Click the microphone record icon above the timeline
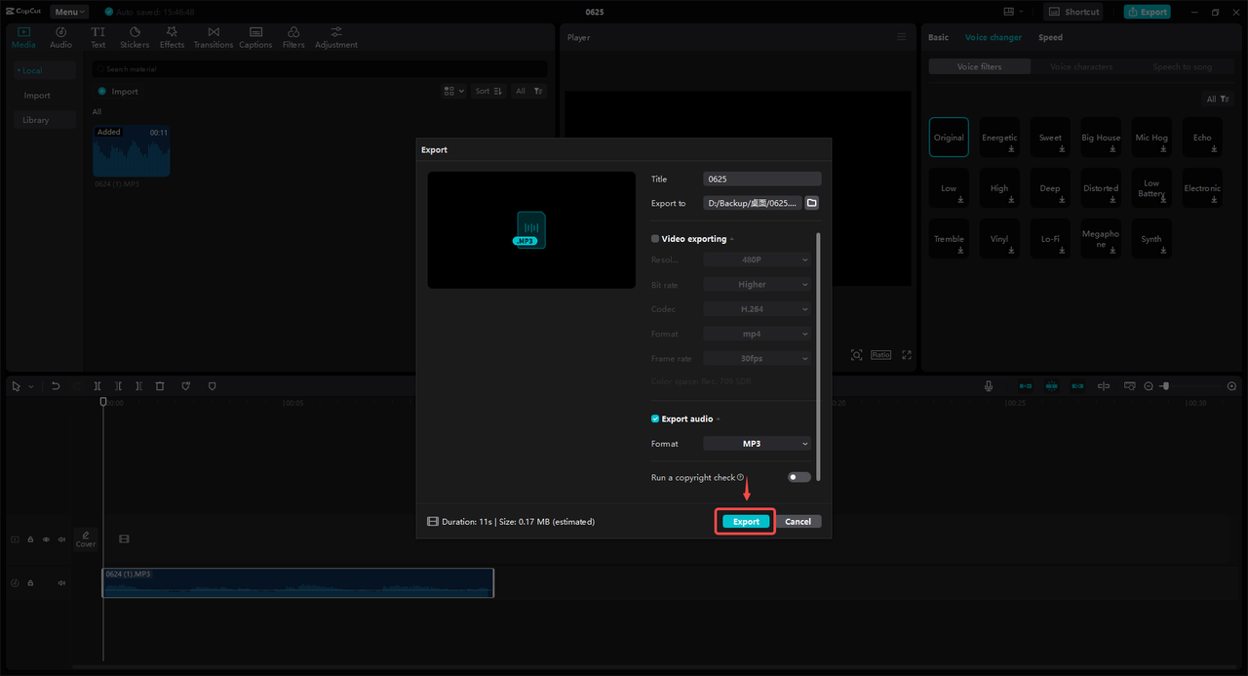This screenshot has height=676, width=1248. point(989,386)
